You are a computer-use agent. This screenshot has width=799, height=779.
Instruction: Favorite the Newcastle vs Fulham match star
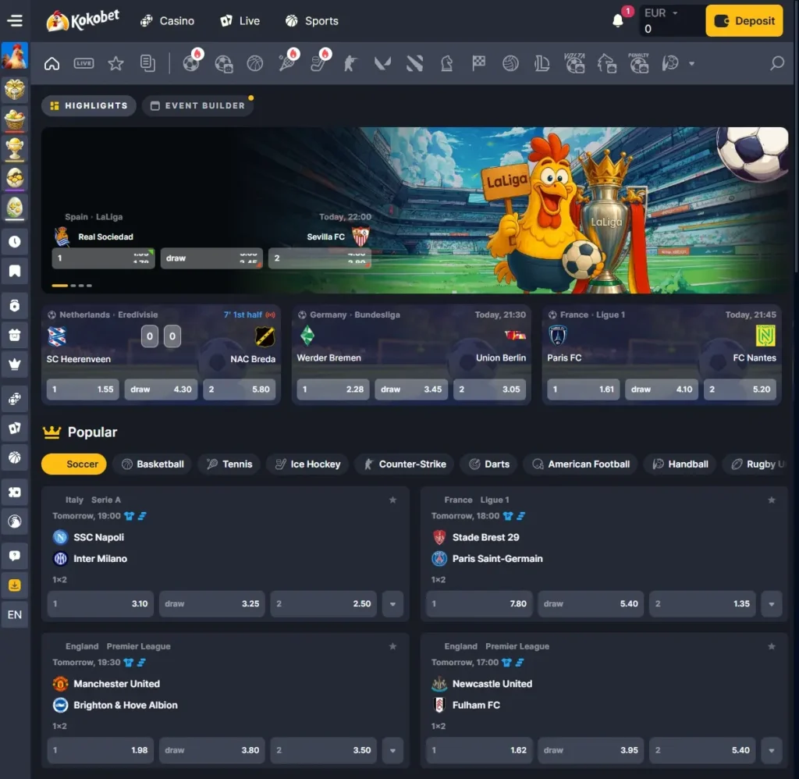coord(772,646)
